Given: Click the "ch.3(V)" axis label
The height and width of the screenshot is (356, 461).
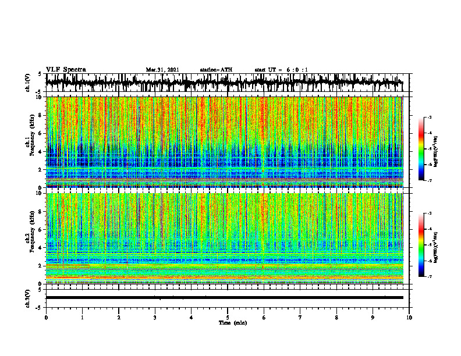Looking at the screenshot, I should pos(27,299).
